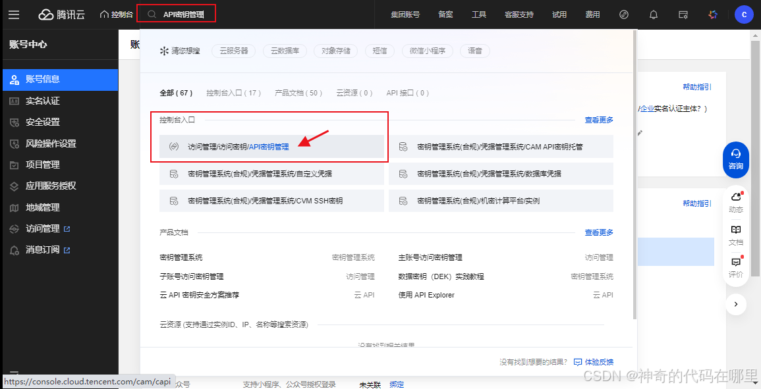Open 备案 menu
Screen dimensions: 761x389
coord(445,14)
